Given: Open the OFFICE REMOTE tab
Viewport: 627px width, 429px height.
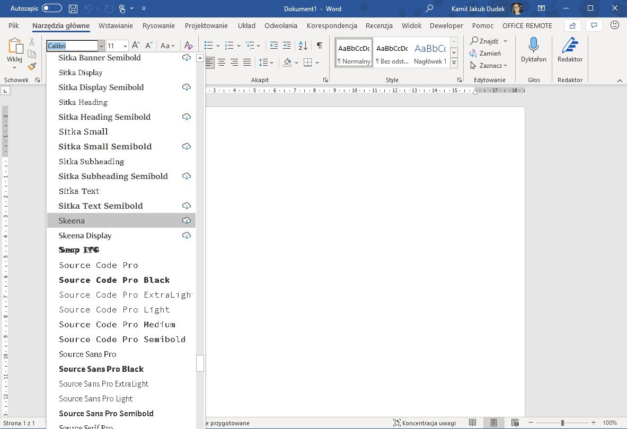Looking at the screenshot, I should point(527,25).
